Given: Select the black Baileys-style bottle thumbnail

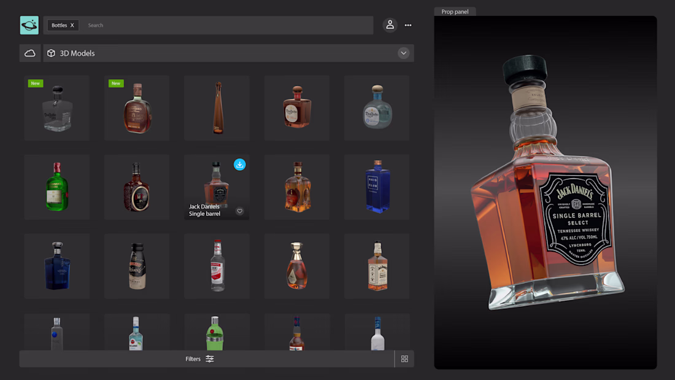Looking at the screenshot, I should coord(137,266).
